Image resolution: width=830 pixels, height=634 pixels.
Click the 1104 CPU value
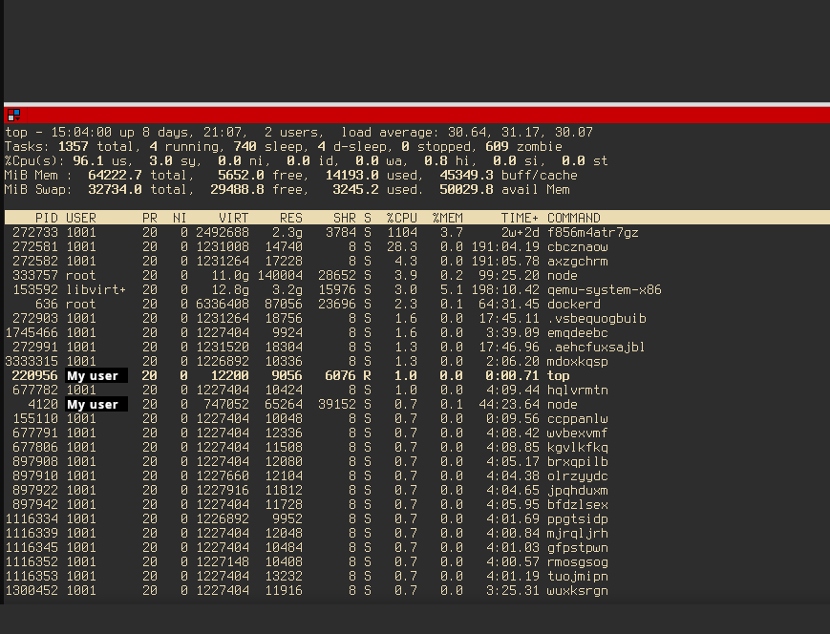pos(402,232)
